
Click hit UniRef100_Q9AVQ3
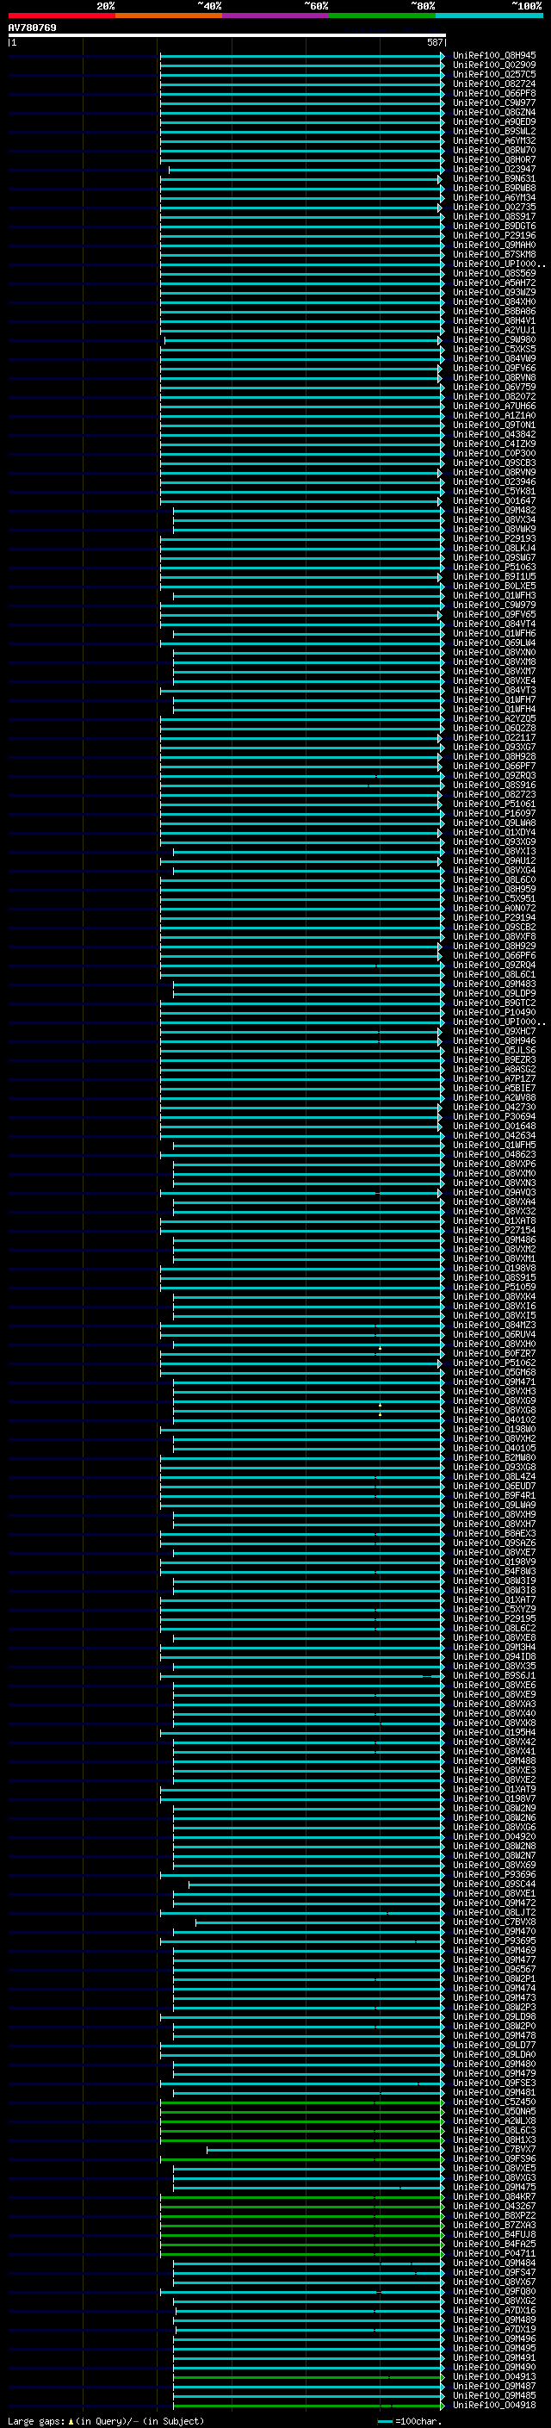493,1192
